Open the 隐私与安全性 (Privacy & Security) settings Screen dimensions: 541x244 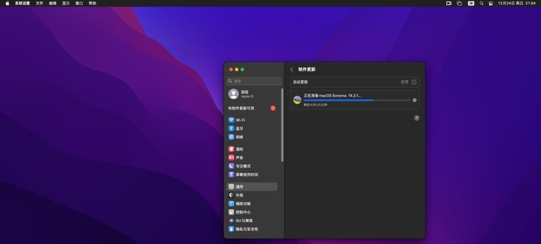(252, 229)
